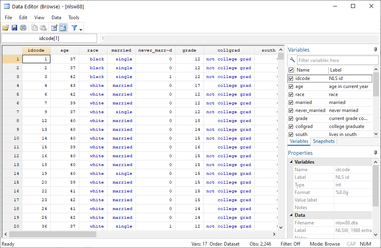Toggle the select-all checkbox in Name header
381x248 pixels.
(x=291, y=70)
